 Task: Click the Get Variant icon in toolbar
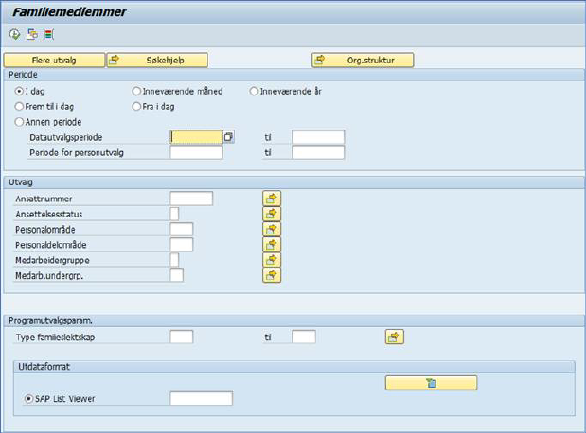(32, 34)
